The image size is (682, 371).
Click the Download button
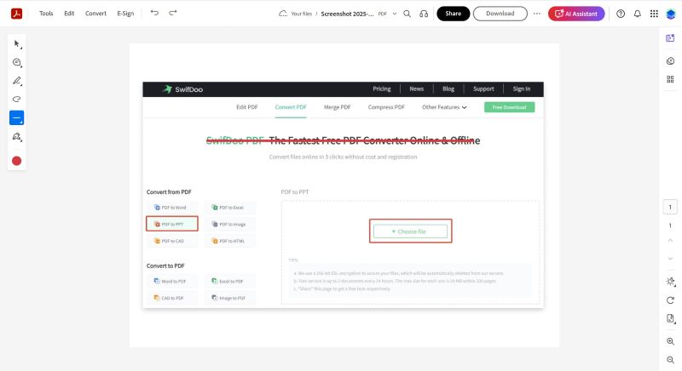click(x=500, y=14)
